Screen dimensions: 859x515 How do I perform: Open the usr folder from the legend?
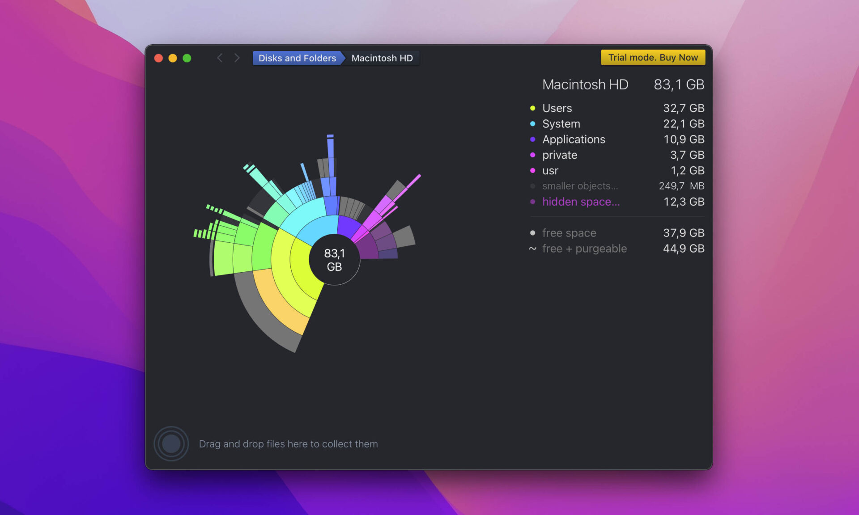[550, 170]
